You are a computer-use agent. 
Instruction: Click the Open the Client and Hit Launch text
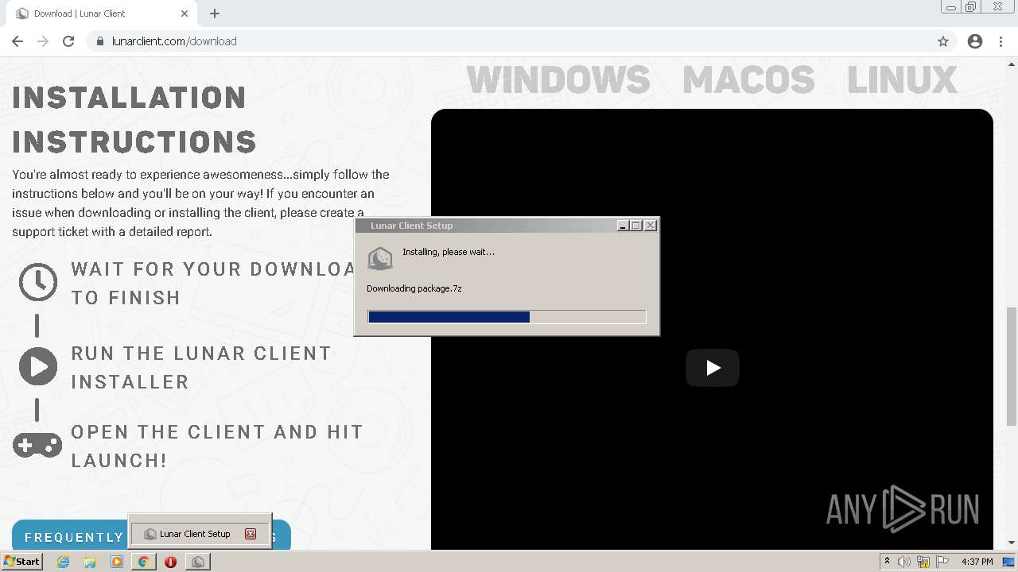pos(217,446)
